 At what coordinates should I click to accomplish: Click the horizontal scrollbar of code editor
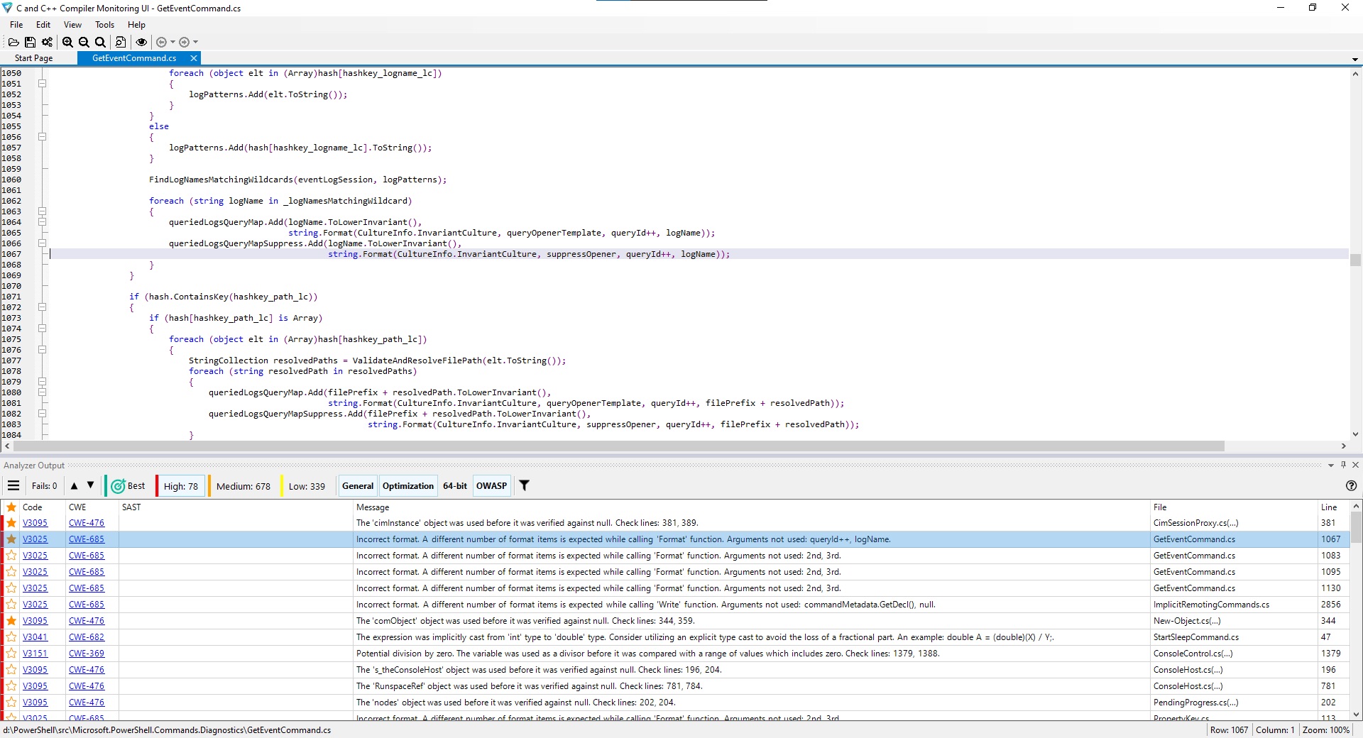coord(618,446)
